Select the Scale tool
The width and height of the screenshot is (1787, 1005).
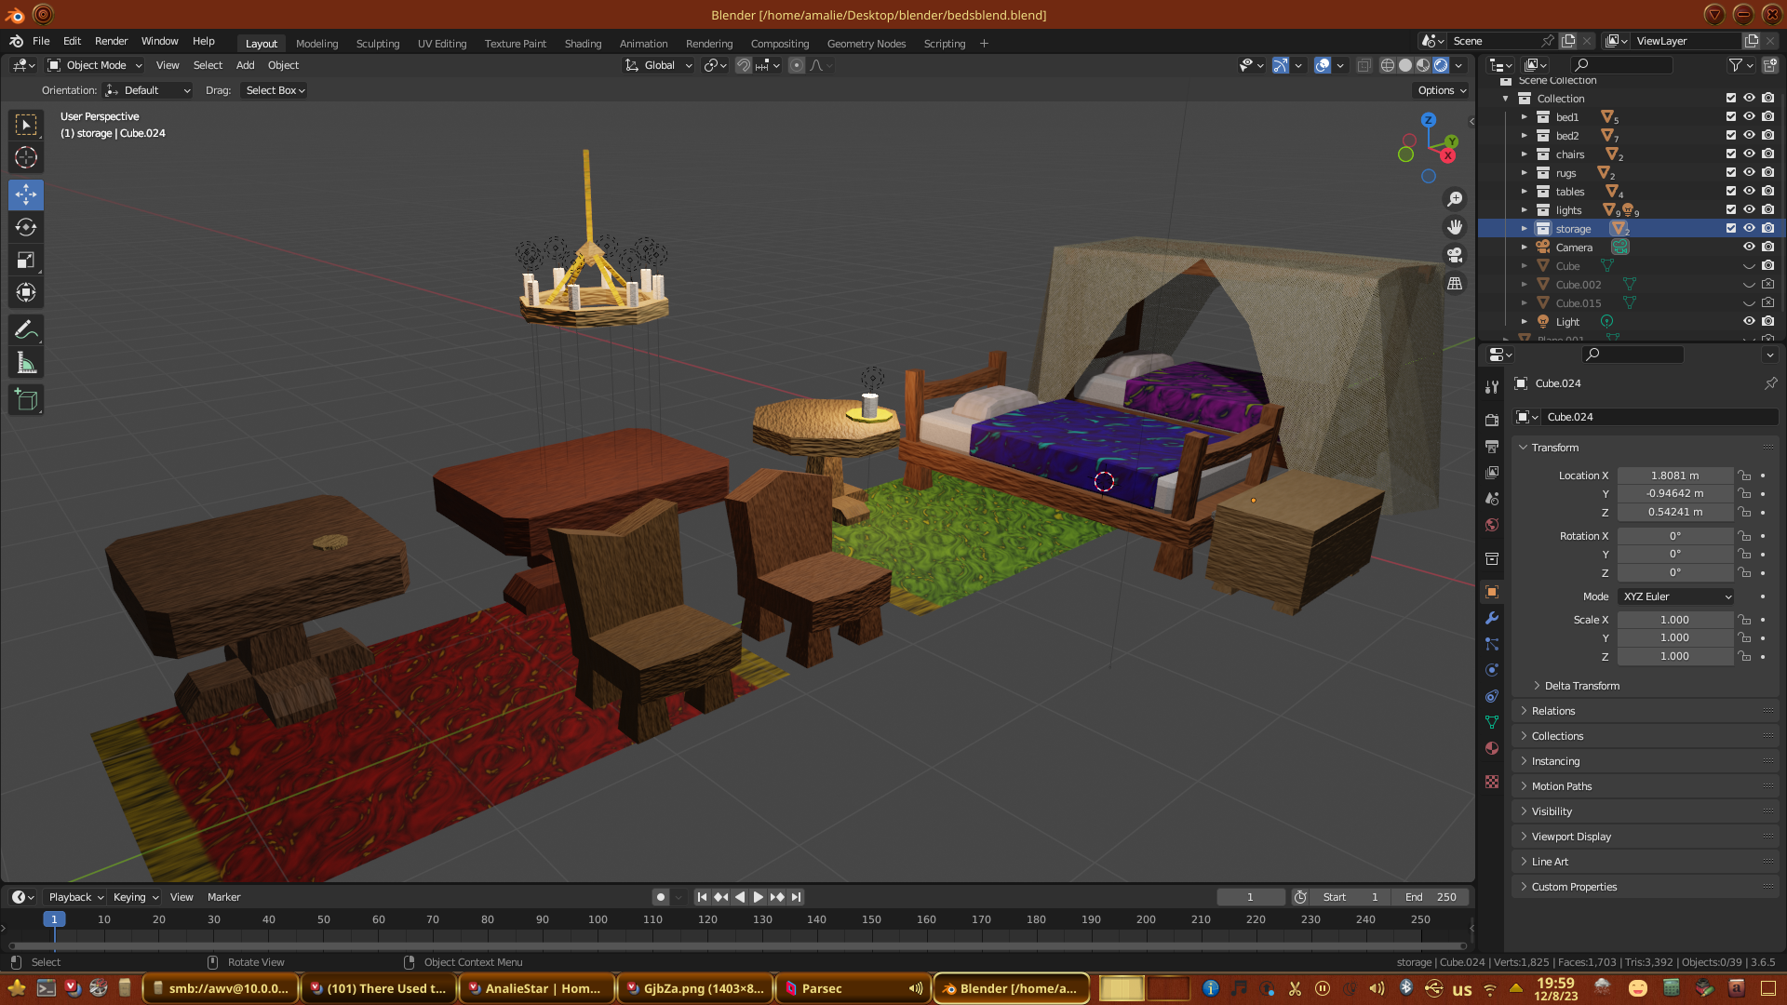point(26,261)
